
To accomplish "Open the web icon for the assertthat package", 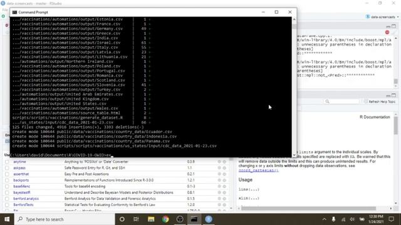I will click(x=219, y=174).
